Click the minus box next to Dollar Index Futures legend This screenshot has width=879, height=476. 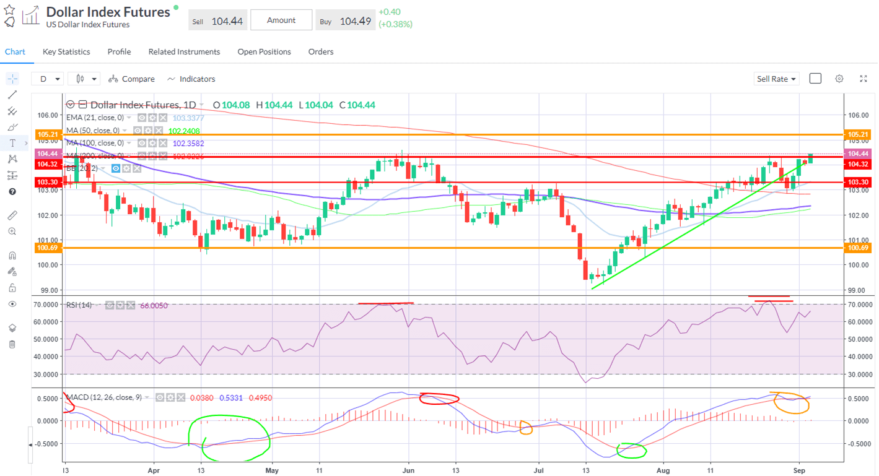83,105
